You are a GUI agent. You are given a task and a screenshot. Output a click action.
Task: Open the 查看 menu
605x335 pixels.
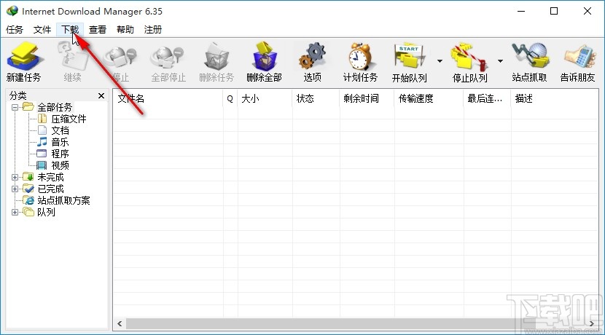[x=97, y=30]
